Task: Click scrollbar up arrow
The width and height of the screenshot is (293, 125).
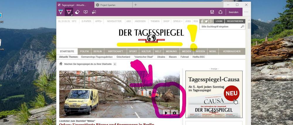Action: 249,20
